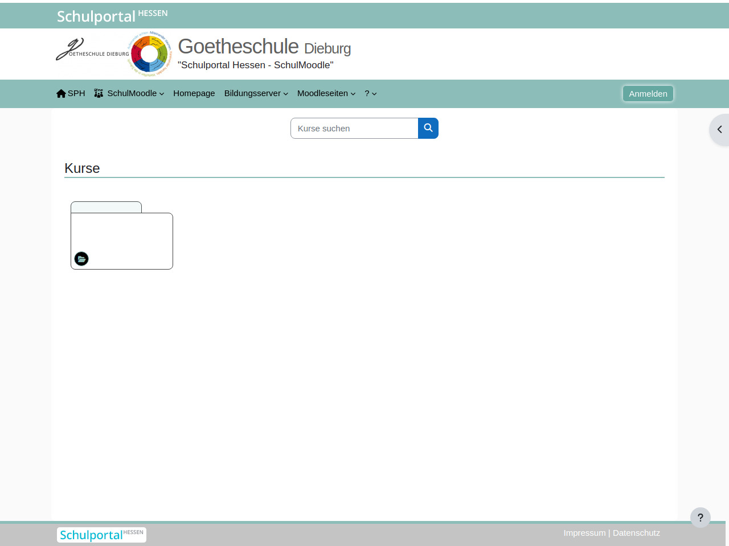Click the Schulportal Hessen header logo
The height and width of the screenshot is (546, 729).
click(x=112, y=16)
